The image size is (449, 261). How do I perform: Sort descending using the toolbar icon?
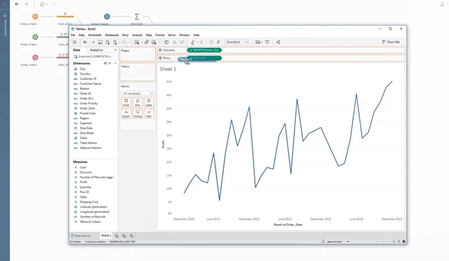point(182,42)
